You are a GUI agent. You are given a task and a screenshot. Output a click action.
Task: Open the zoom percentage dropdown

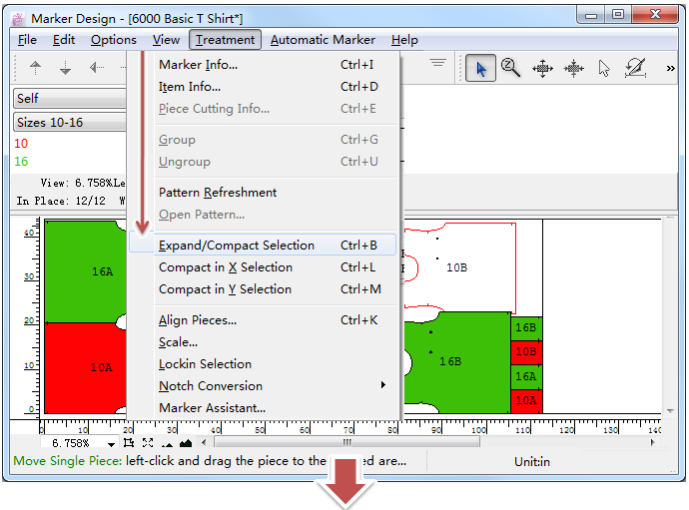[111, 443]
